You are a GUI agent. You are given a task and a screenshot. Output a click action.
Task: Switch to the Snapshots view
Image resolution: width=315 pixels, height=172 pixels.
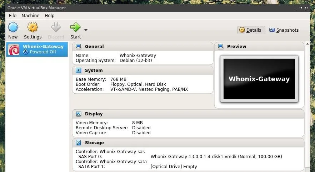coord(284,30)
